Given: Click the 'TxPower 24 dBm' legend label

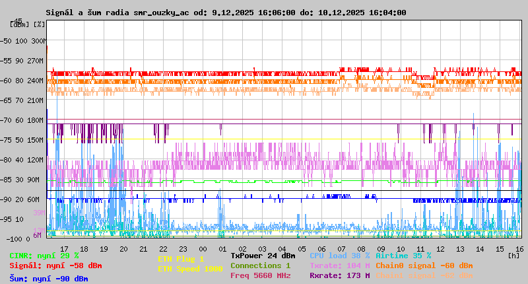Looking at the screenshot, I should pos(263,256).
